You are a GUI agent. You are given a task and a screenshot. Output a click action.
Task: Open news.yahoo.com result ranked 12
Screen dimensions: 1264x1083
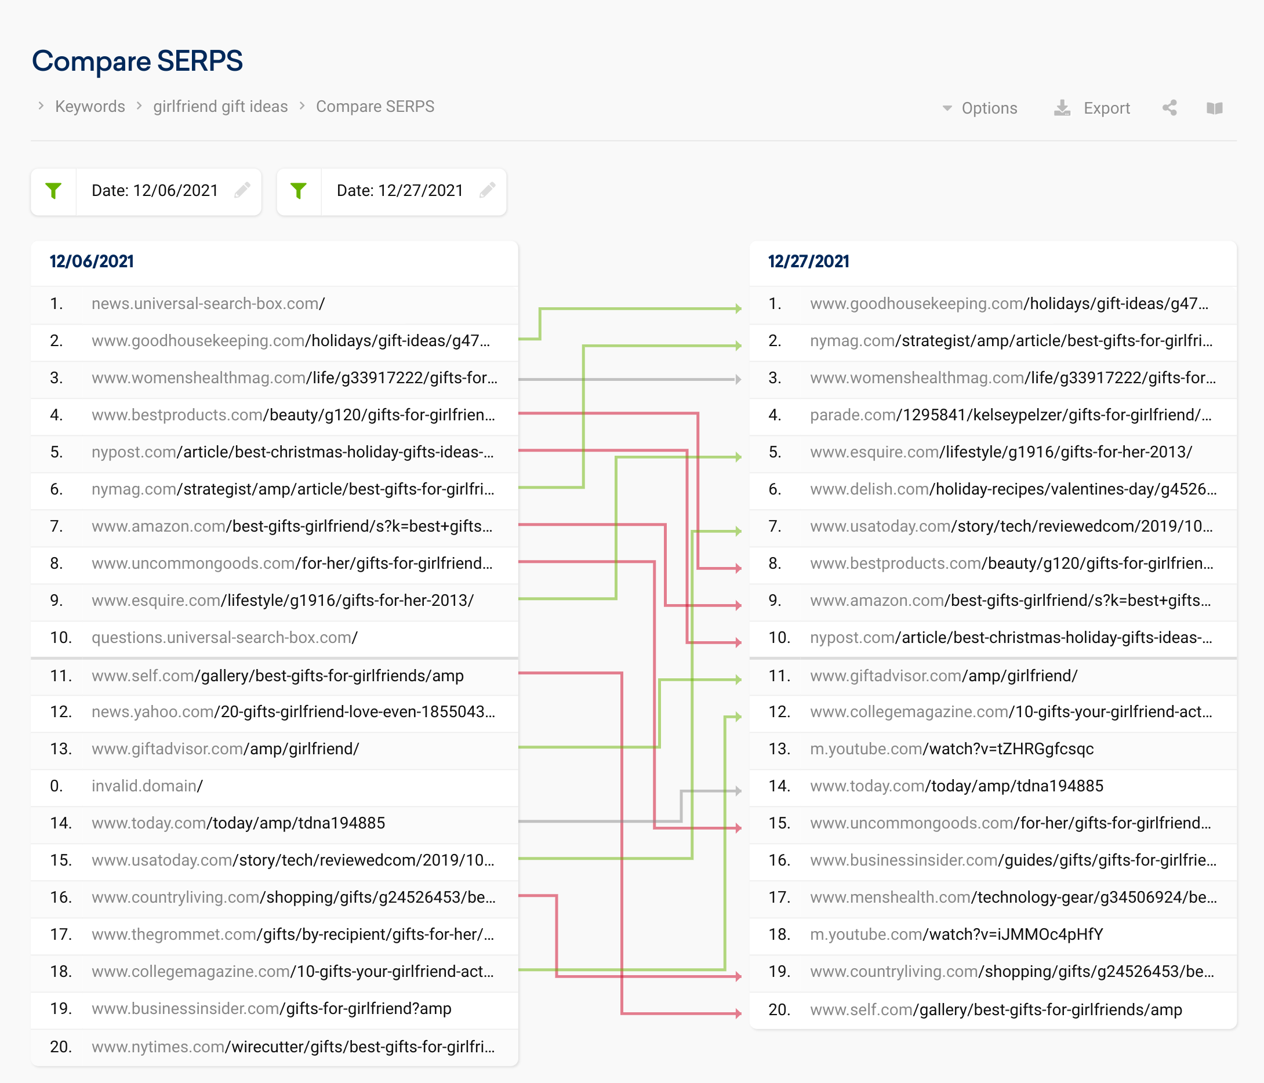pyautogui.click(x=293, y=712)
